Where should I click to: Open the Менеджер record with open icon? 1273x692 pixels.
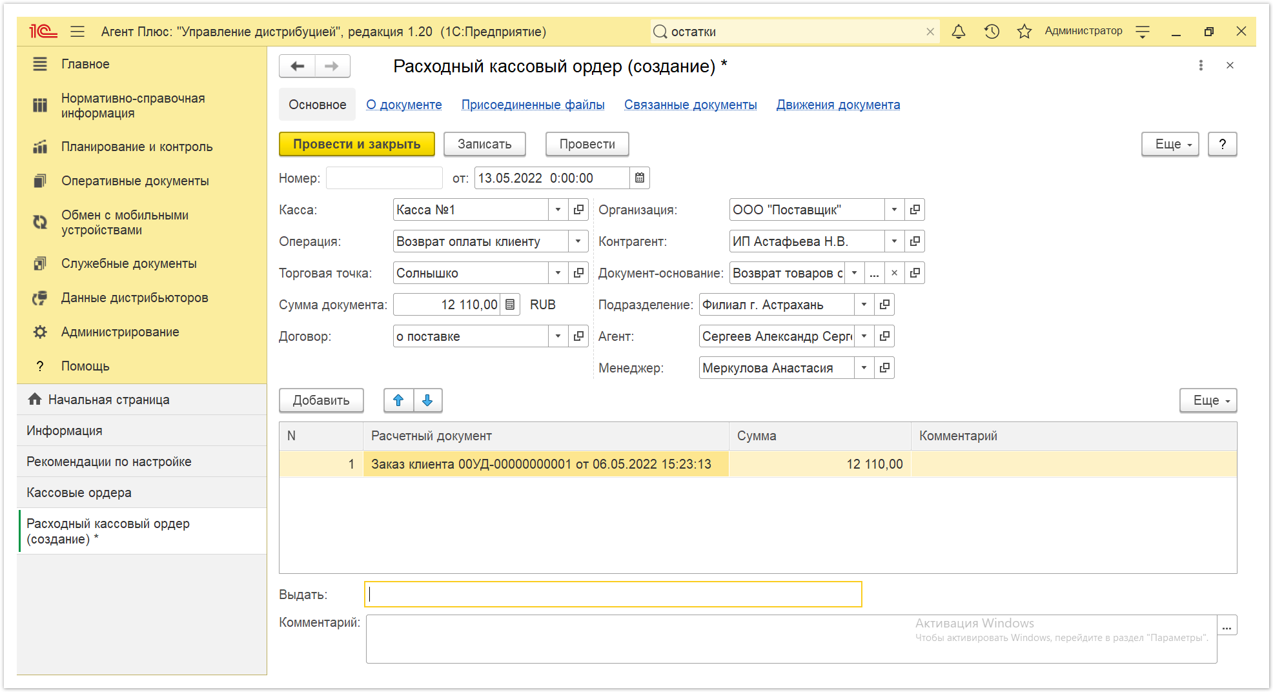tap(884, 368)
